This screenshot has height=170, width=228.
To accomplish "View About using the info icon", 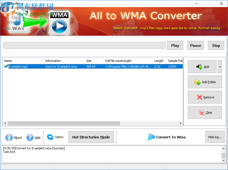I will 9,138.
